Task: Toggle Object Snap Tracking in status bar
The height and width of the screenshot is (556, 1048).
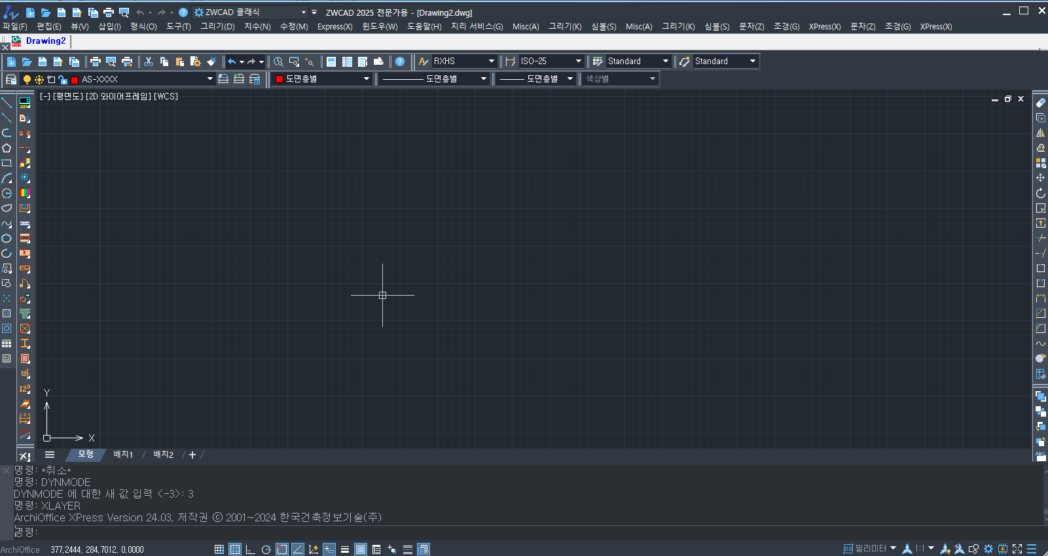Action: pos(298,549)
